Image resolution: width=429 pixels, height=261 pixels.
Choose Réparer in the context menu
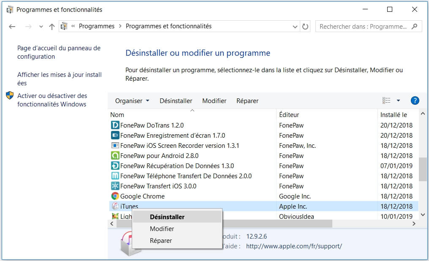(177, 240)
